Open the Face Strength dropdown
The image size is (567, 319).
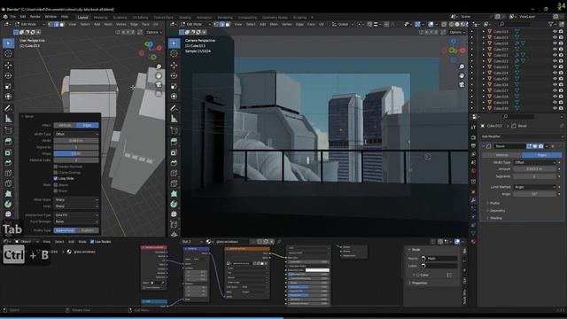pyautogui.click(x=76, y=222)
